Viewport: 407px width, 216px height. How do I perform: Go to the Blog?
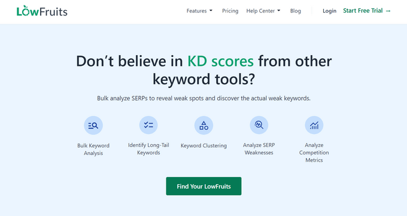coord(296,11)
